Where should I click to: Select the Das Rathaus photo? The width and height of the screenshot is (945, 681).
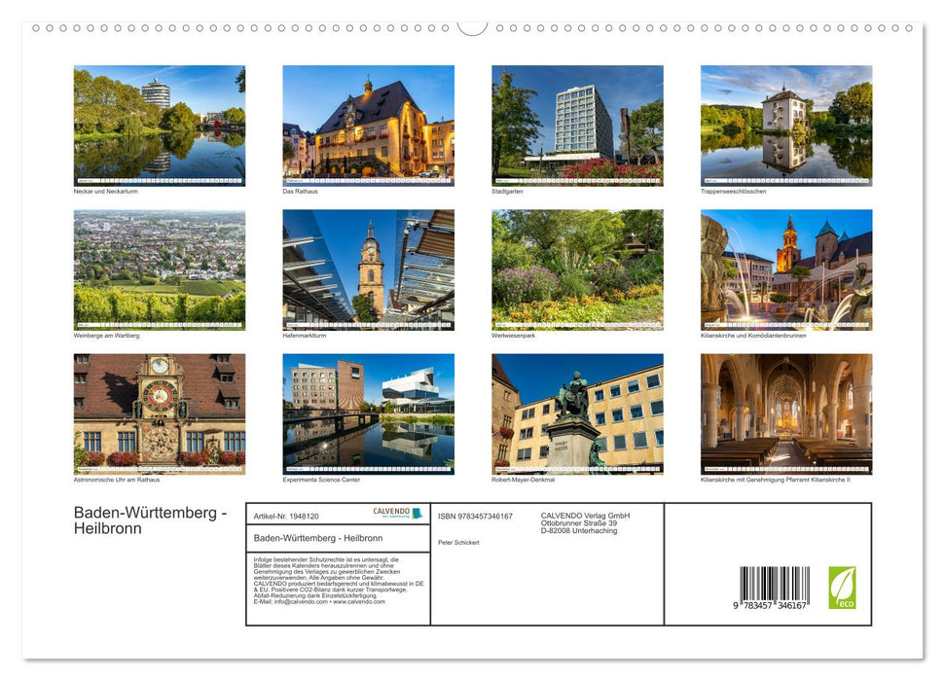coord(368,126)
